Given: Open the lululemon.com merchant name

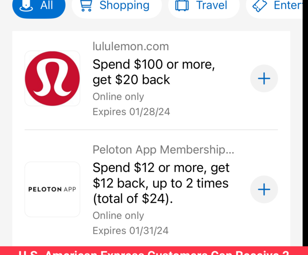Looking at the screenshot, I should tap(130, 47).
